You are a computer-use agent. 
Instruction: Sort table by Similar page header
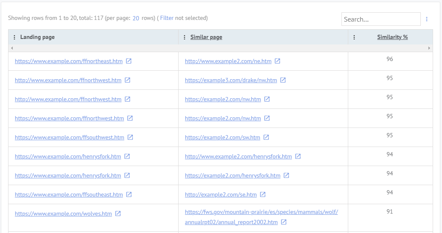click(206, 37)
